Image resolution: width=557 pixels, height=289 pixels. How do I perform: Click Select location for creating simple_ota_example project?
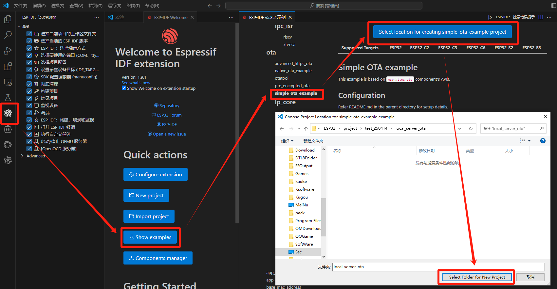pyautogui.click(x=442, y=32)
